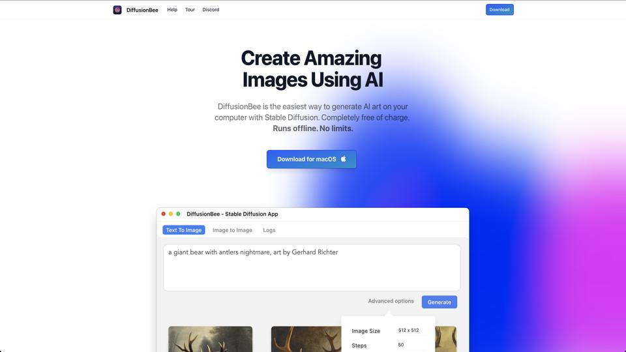Click the Apple icon on download button
This screenshot has height=352, width=626.
tap(344, 159)
